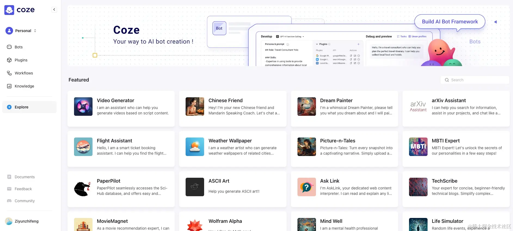Click the Knowledge chart icon

coord(9,86)
